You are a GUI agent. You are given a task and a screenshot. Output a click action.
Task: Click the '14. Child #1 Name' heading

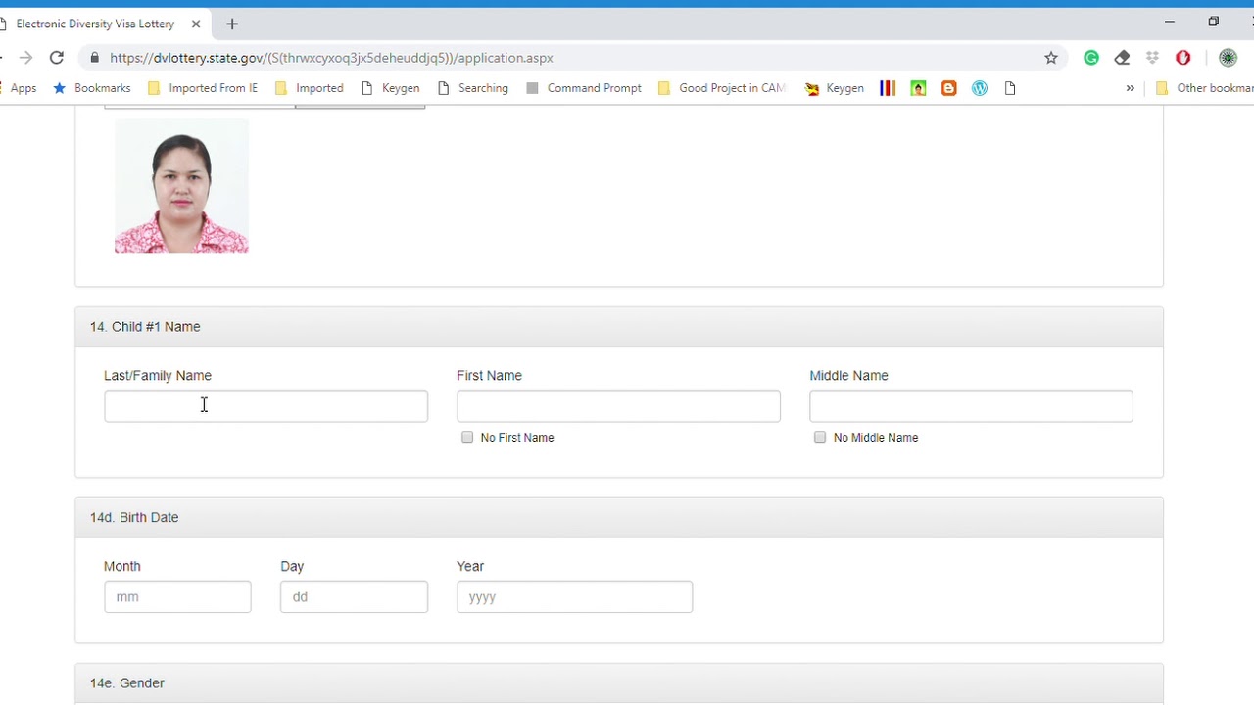(x=145, y=326)
